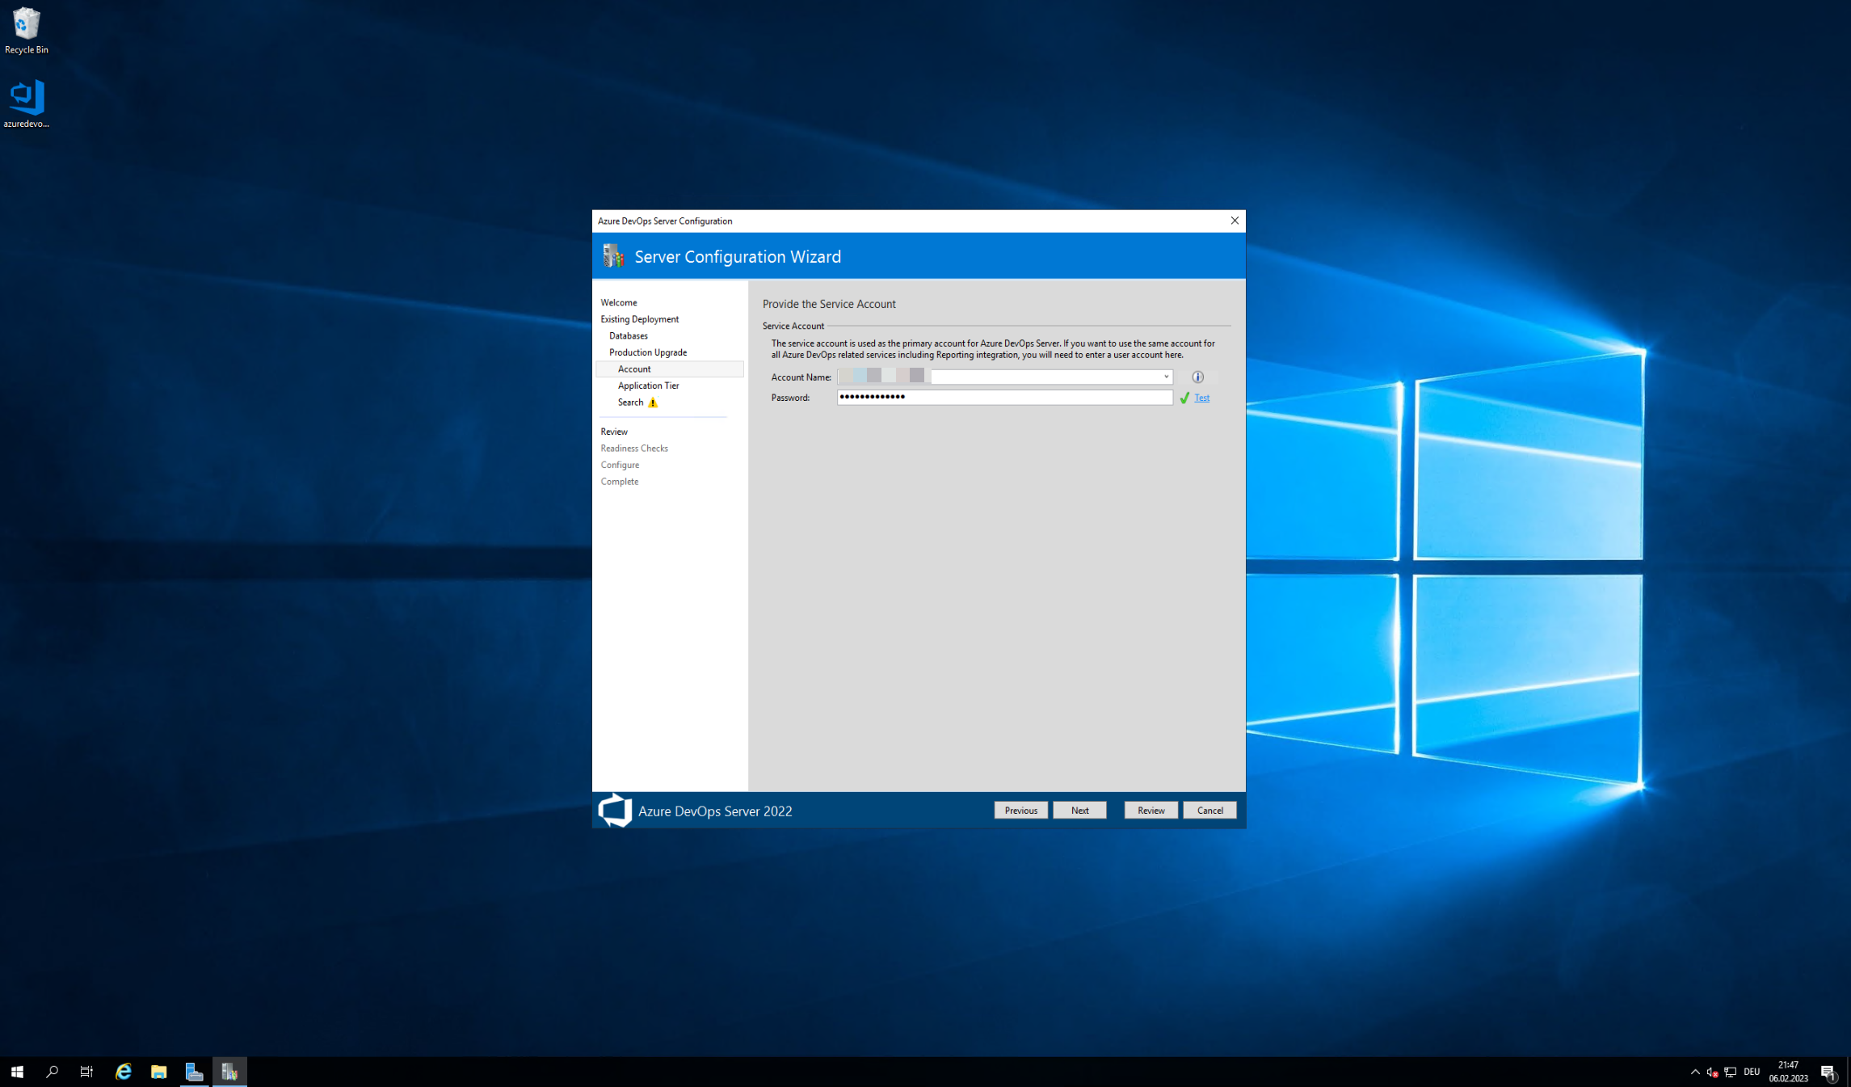The height and width of the screenshot is (1087, 1851).
Task: Click the Previous button
Action: pos(1020,810)
